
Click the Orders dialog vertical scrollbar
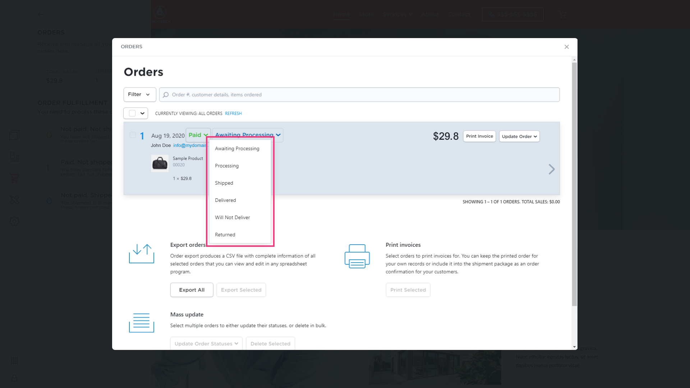tap(574, 184)
